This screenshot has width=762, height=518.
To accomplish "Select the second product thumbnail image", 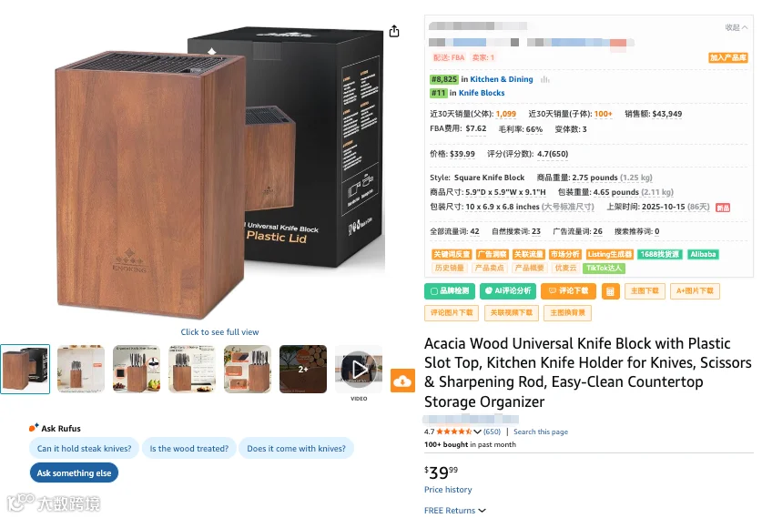I will 81,370.
